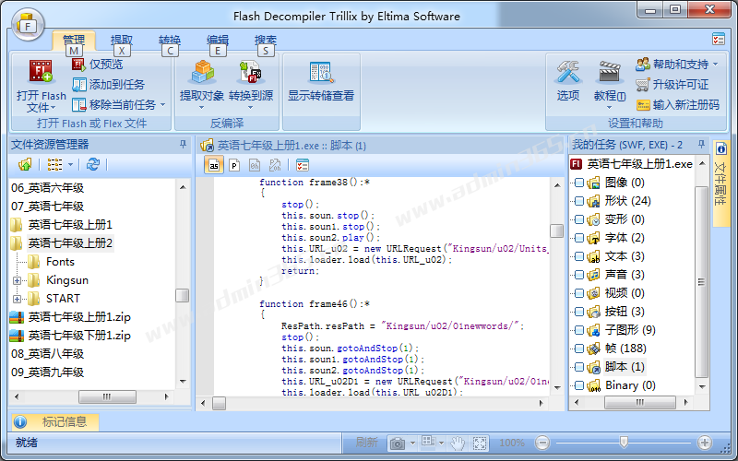Click the camera snapshot icon in status bar
Viewport: 738px width, 461px height.
[398, 443]
